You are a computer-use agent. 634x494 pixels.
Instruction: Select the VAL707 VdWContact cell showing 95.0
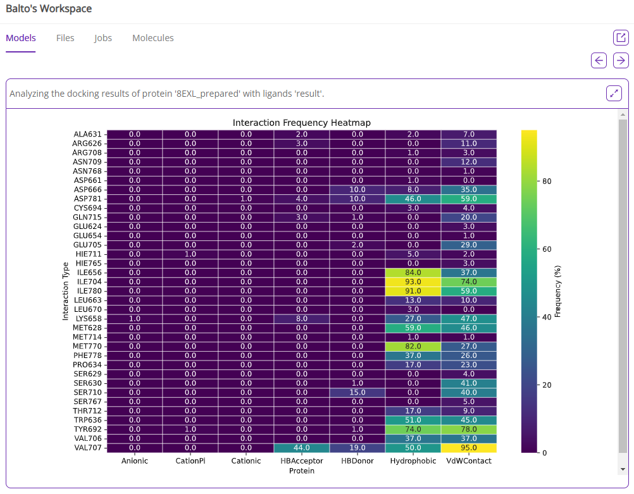468,448
